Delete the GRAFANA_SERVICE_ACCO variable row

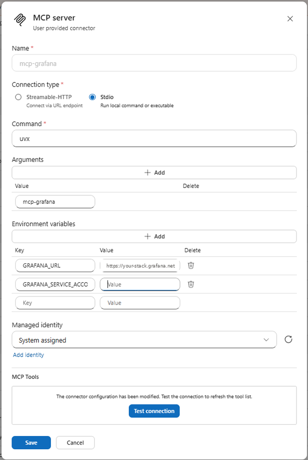coord(191,284)
